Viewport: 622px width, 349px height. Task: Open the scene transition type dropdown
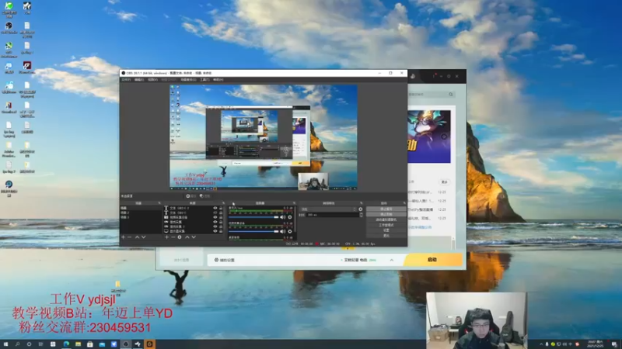[328, 209]
